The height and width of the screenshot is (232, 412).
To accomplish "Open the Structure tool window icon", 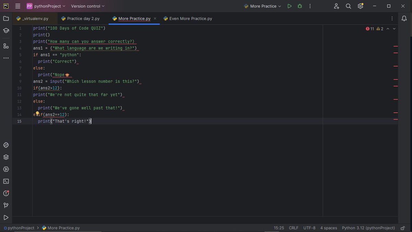I will click(6, 46).
